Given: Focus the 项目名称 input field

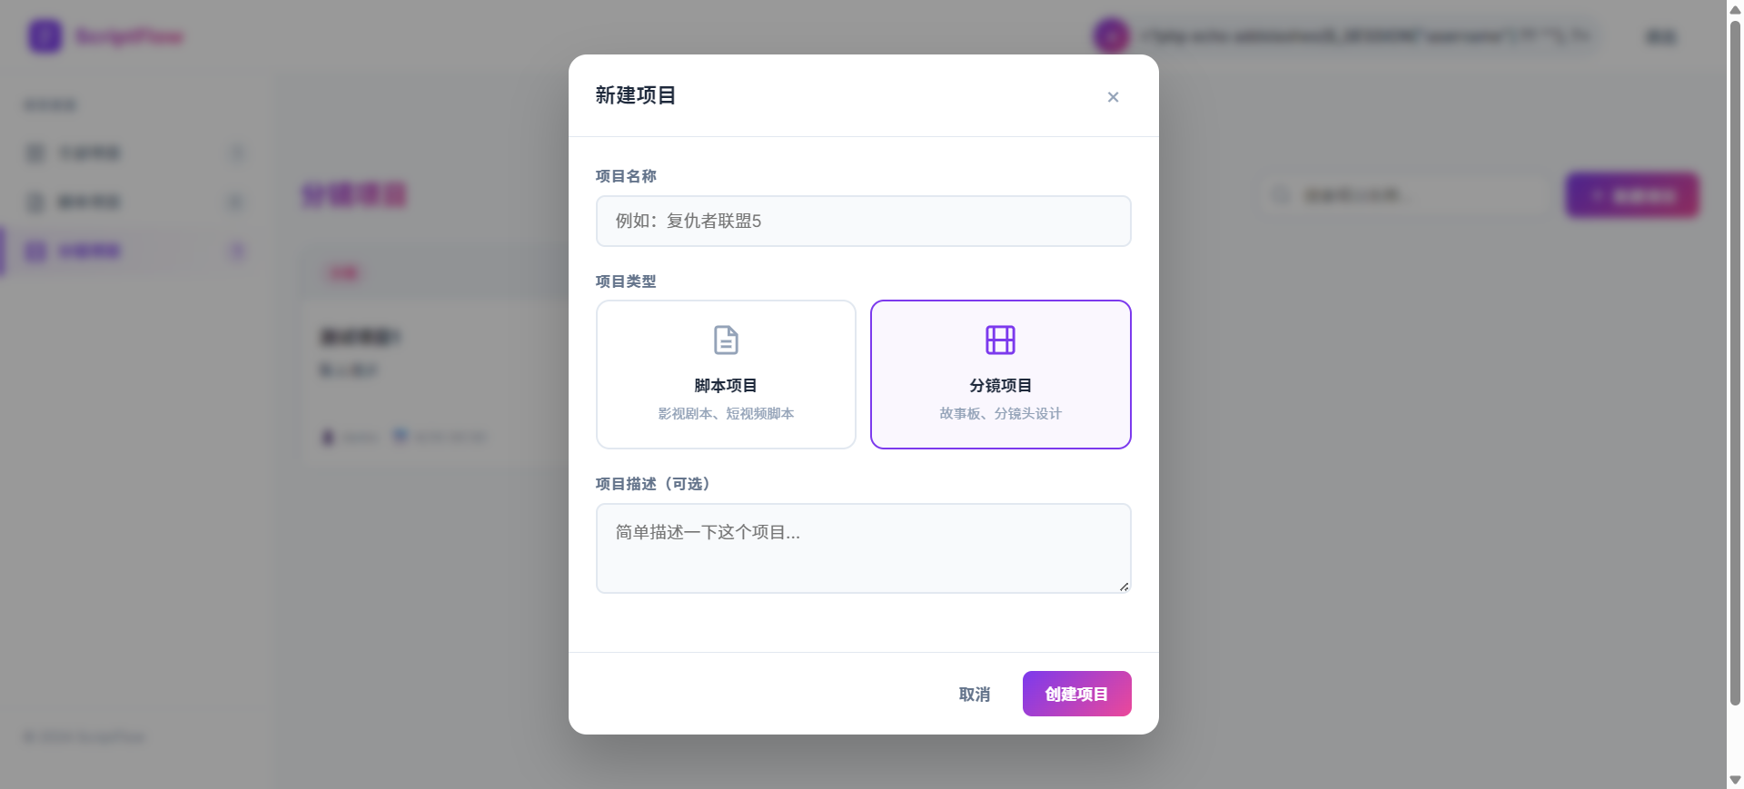Looking at the screenshot, I should 863,221.
